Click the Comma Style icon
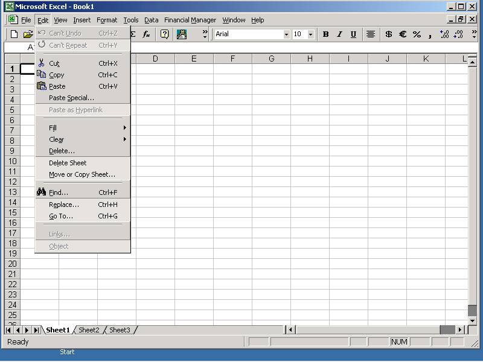 pos(430,34)
